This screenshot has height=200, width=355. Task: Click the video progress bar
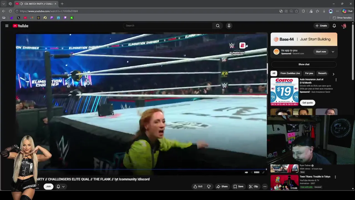coord(141,169)
